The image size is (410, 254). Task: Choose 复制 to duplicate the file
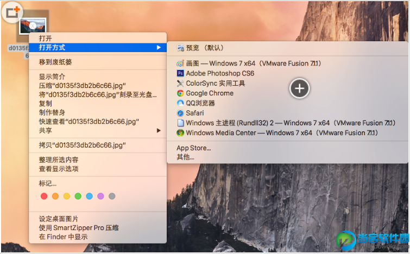98,104
